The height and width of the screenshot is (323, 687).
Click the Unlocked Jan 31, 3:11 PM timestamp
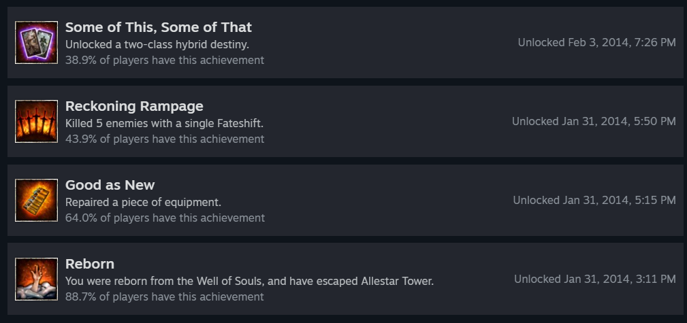click(x=595, y=279)
